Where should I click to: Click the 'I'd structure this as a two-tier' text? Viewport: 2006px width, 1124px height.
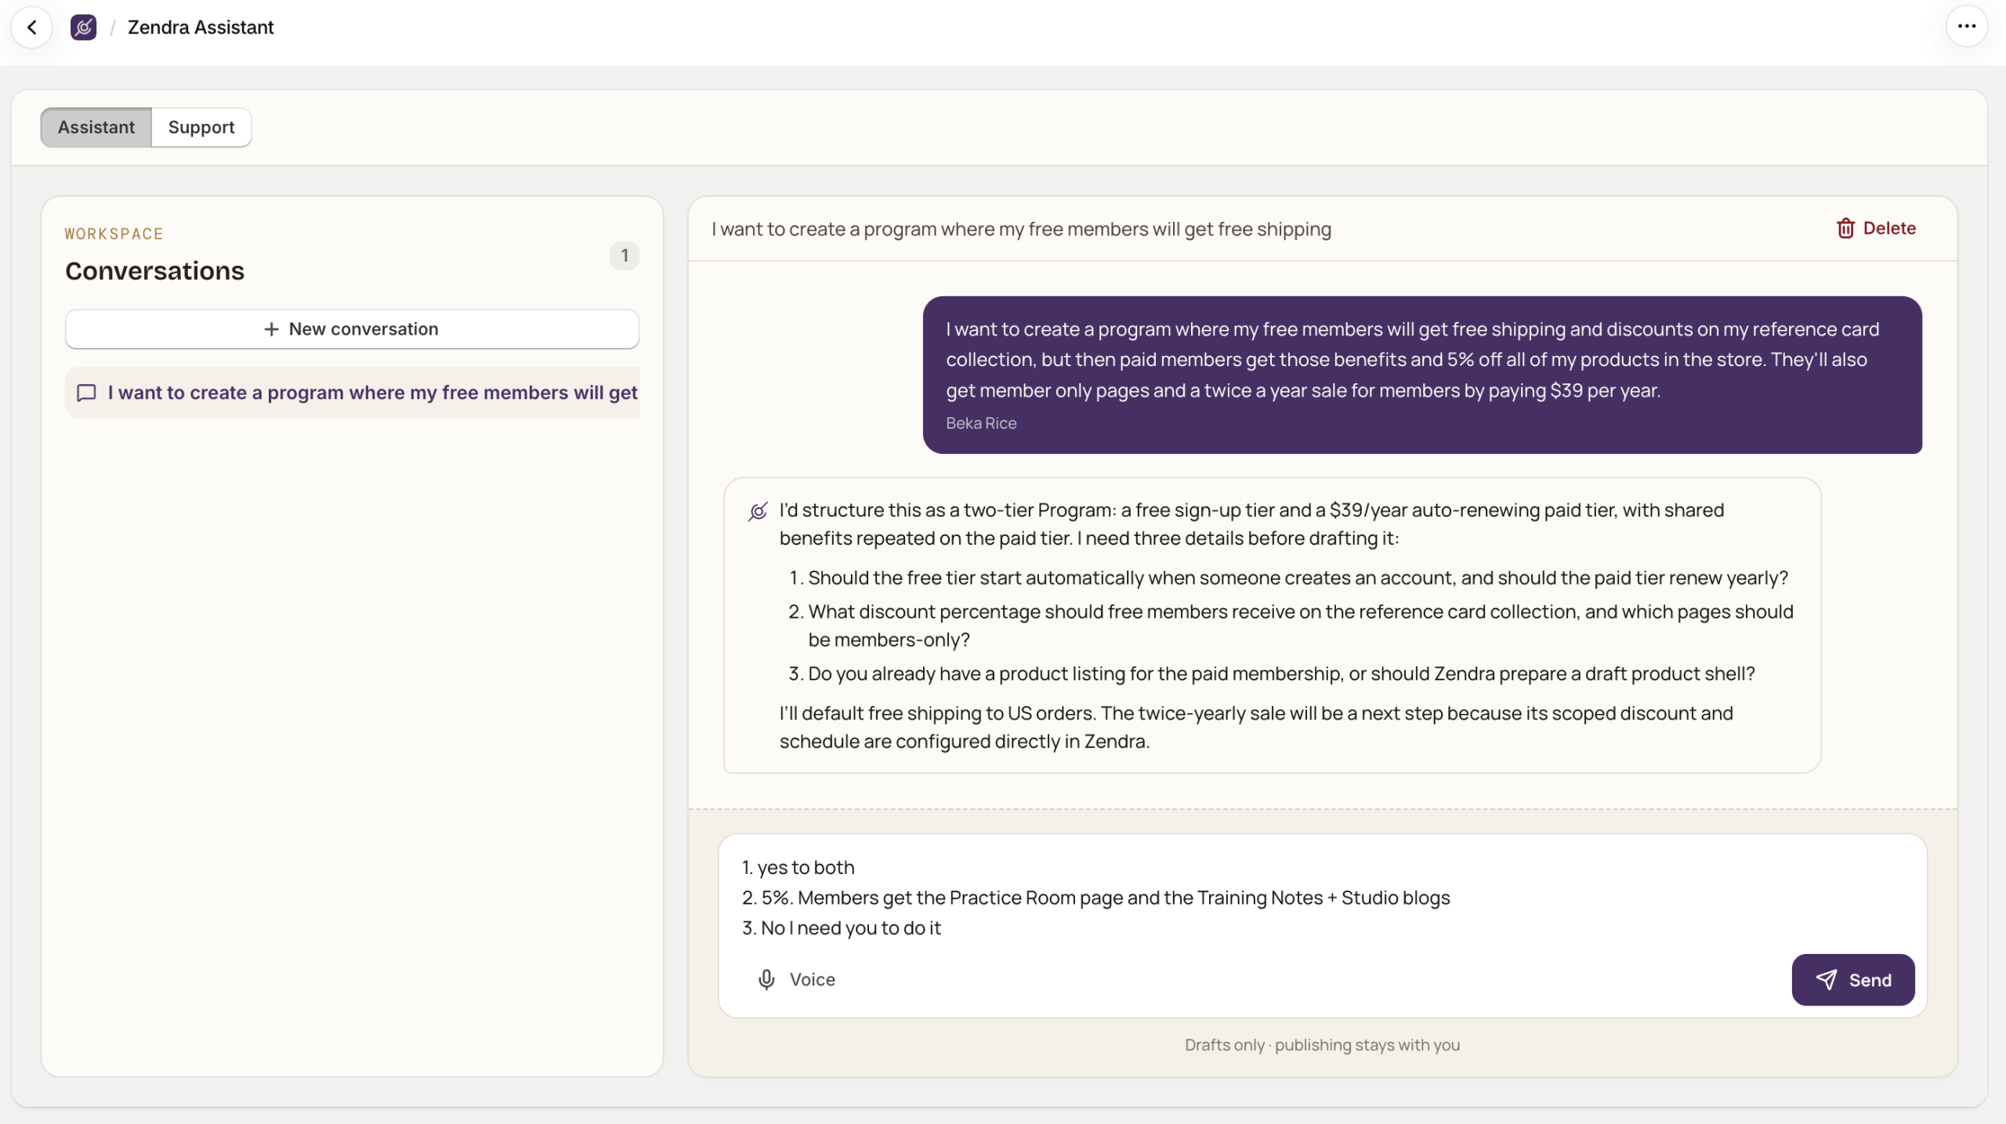1251,524
